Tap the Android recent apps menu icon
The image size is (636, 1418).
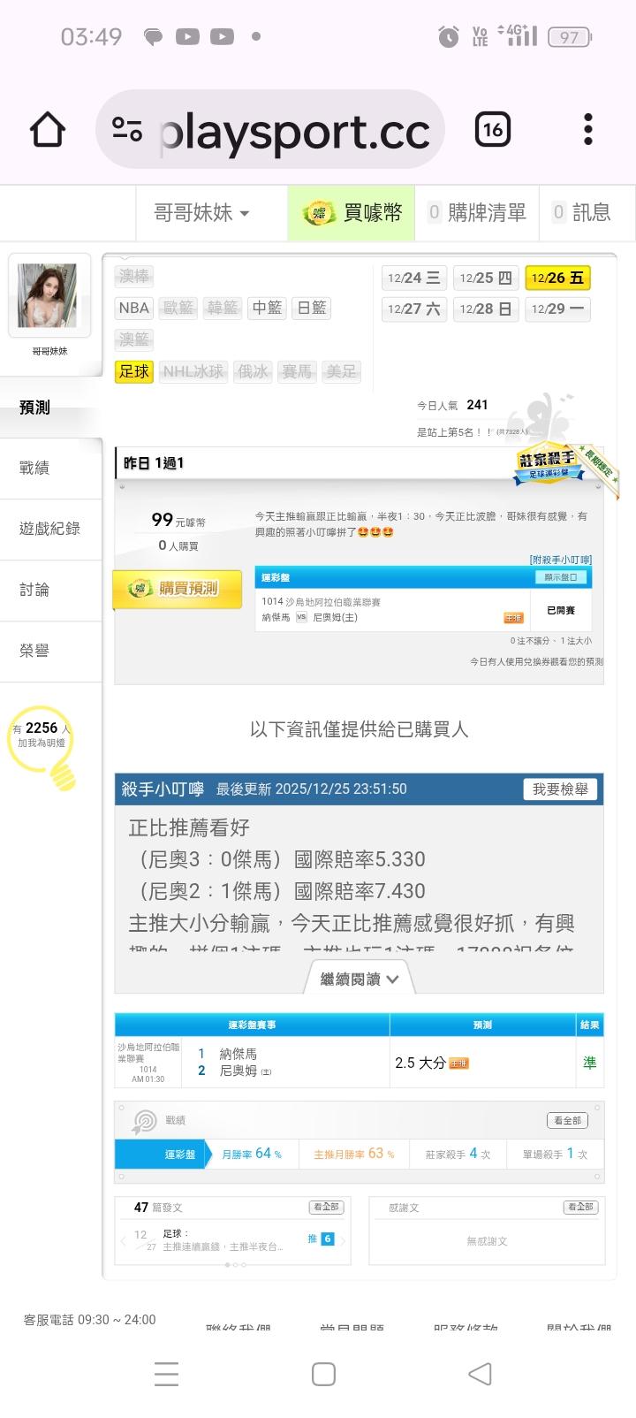tap(167, 1373)
